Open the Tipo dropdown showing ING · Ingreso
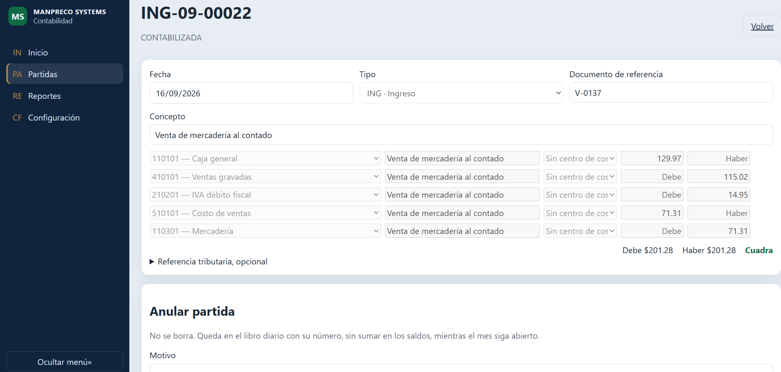 click(461, 93)
